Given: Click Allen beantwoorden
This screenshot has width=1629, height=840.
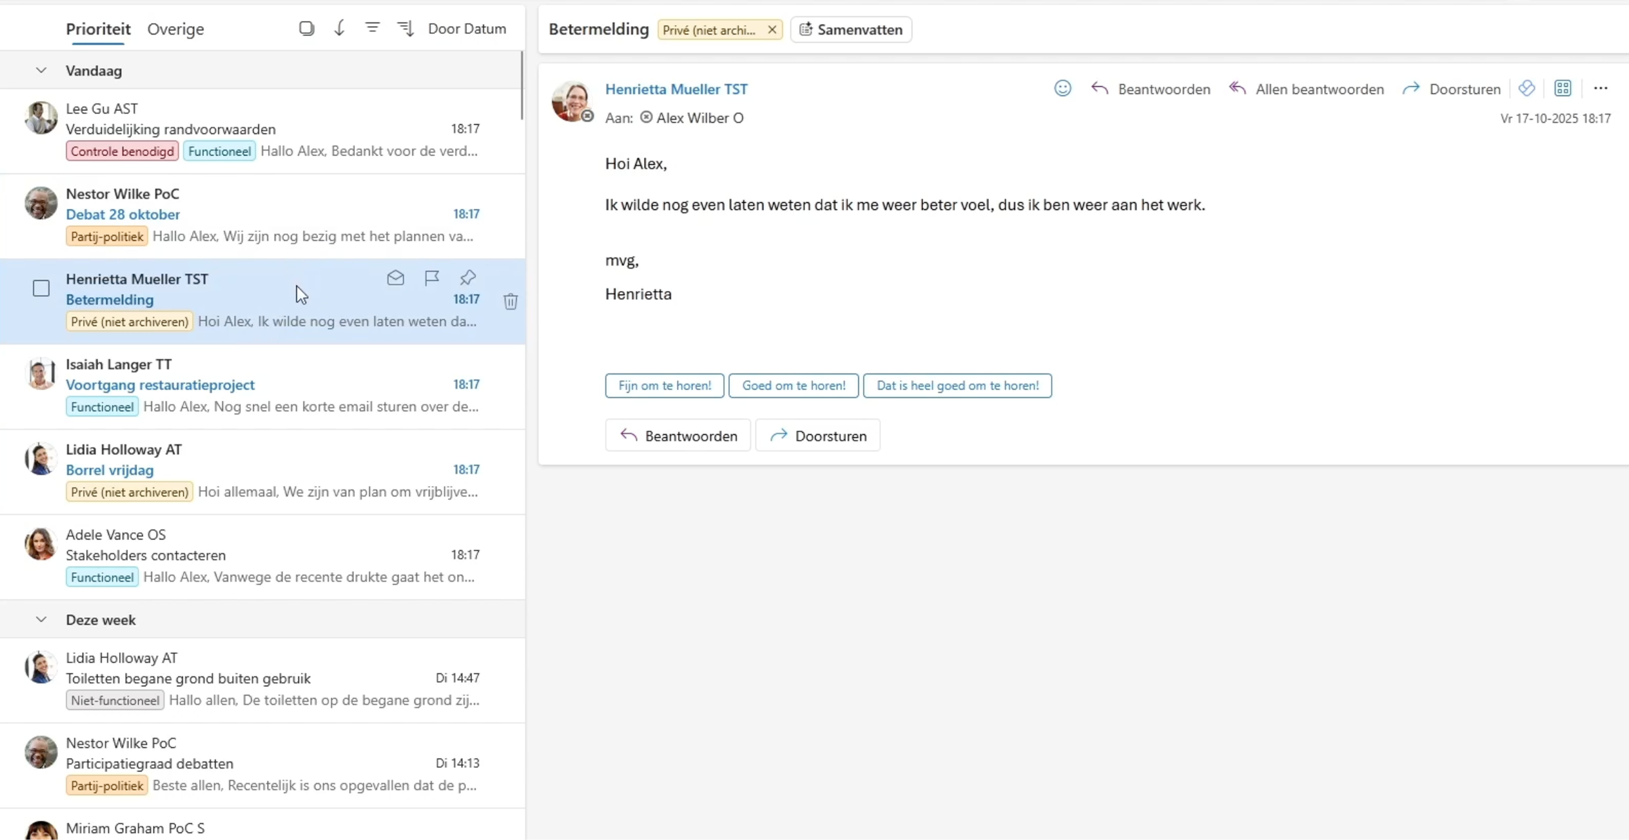Looking at the screenshot, I should click(1306, 88).
